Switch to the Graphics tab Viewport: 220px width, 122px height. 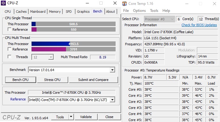(x=83, y=12)
